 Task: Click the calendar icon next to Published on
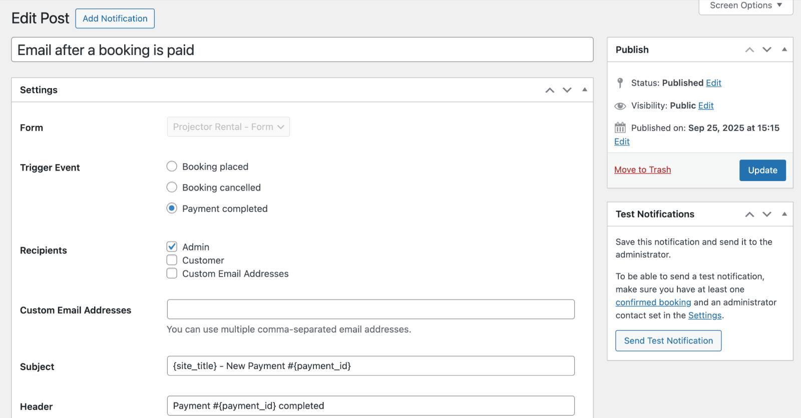(x=620, y=128)
